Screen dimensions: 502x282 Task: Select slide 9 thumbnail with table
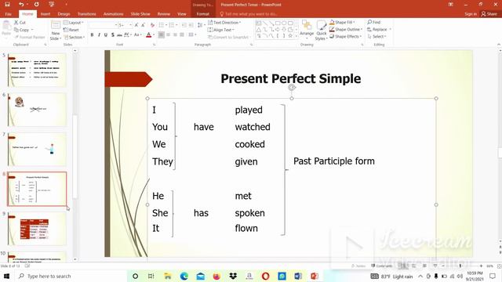coord(37,229)
